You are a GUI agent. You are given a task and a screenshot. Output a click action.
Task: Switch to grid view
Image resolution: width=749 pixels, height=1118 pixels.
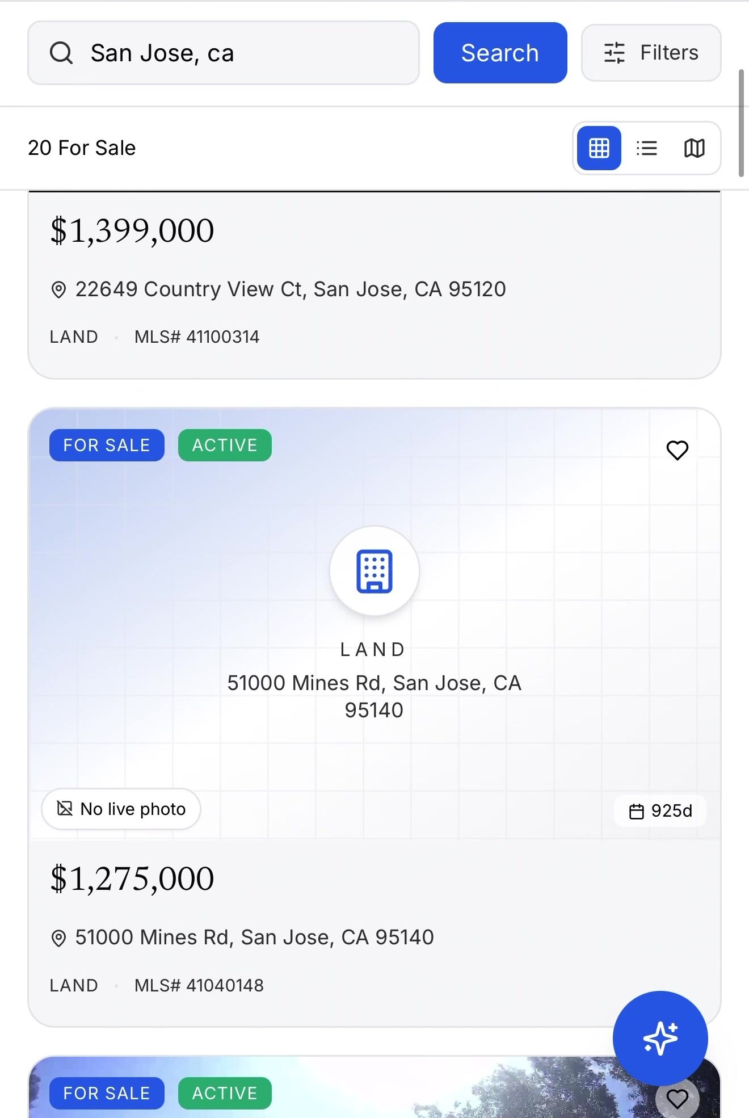tap(599, 148)
